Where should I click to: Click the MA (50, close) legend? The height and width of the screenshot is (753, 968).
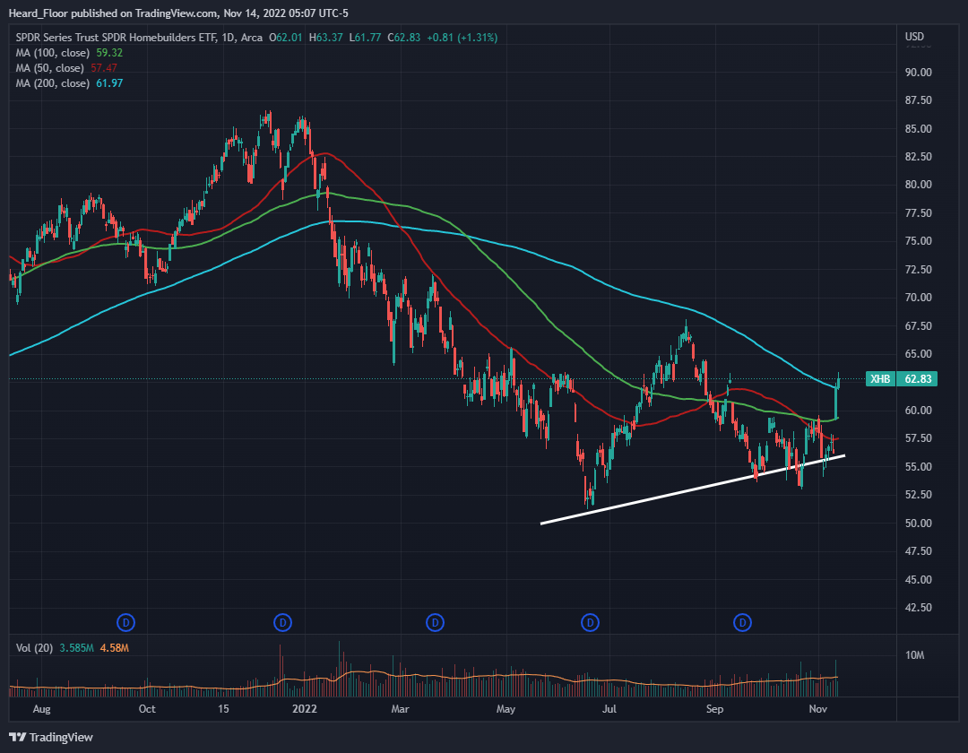pos(50,68)
